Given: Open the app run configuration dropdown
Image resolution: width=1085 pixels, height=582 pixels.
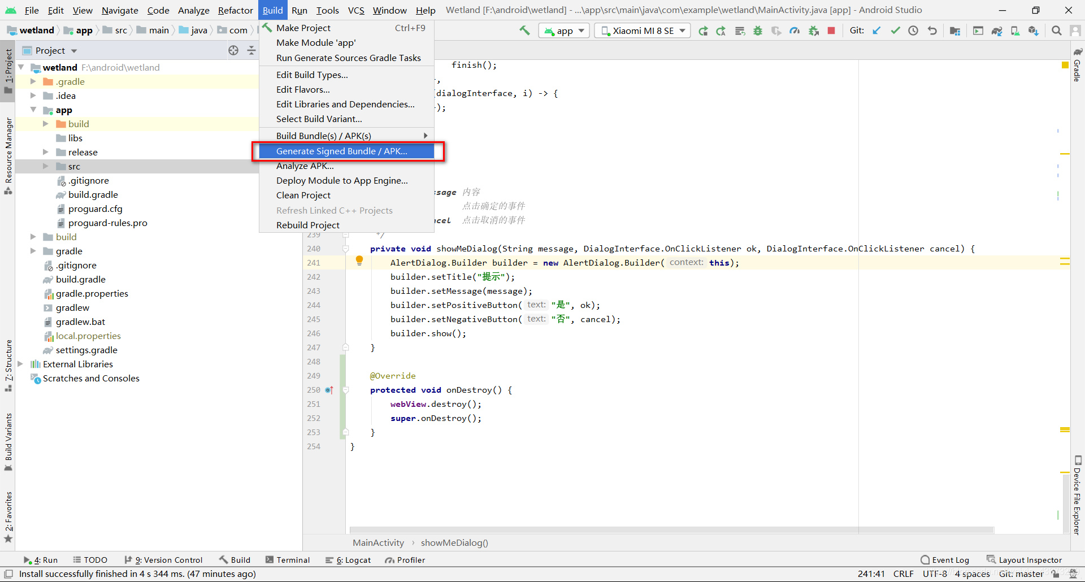Looking at the screenshot, I should 564,31.
